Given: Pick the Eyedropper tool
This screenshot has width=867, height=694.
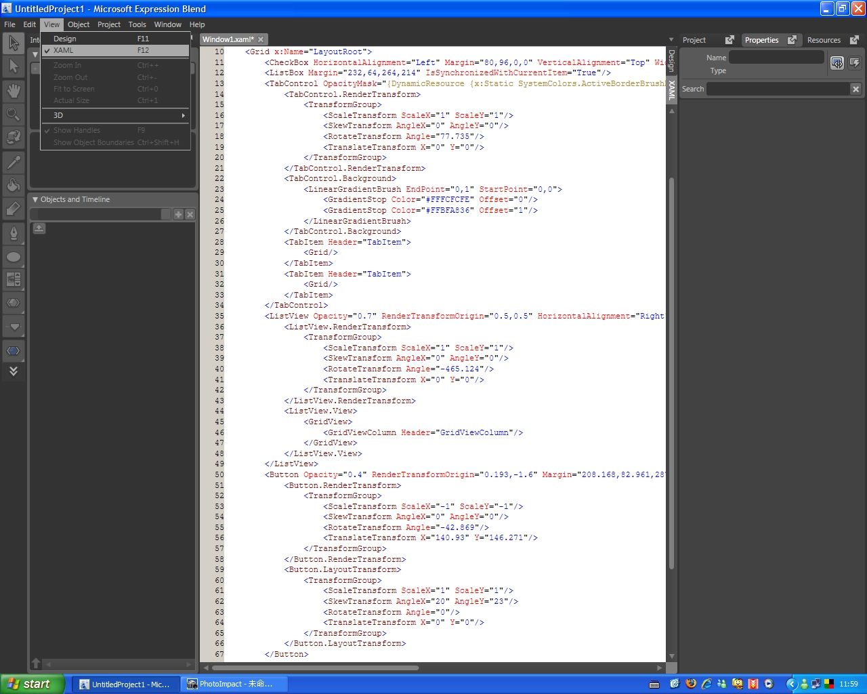Looking at the screenshot, I should click(14, 162).
